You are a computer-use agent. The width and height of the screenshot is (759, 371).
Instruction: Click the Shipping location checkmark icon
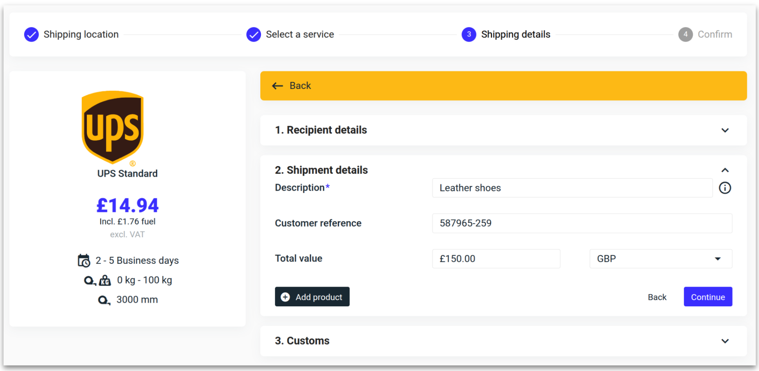32,34
